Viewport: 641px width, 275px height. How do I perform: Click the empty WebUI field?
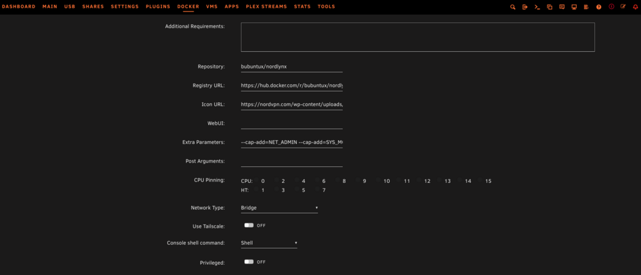tap(292, 123)
